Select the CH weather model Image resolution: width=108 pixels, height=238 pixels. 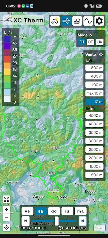pos(82,42)
